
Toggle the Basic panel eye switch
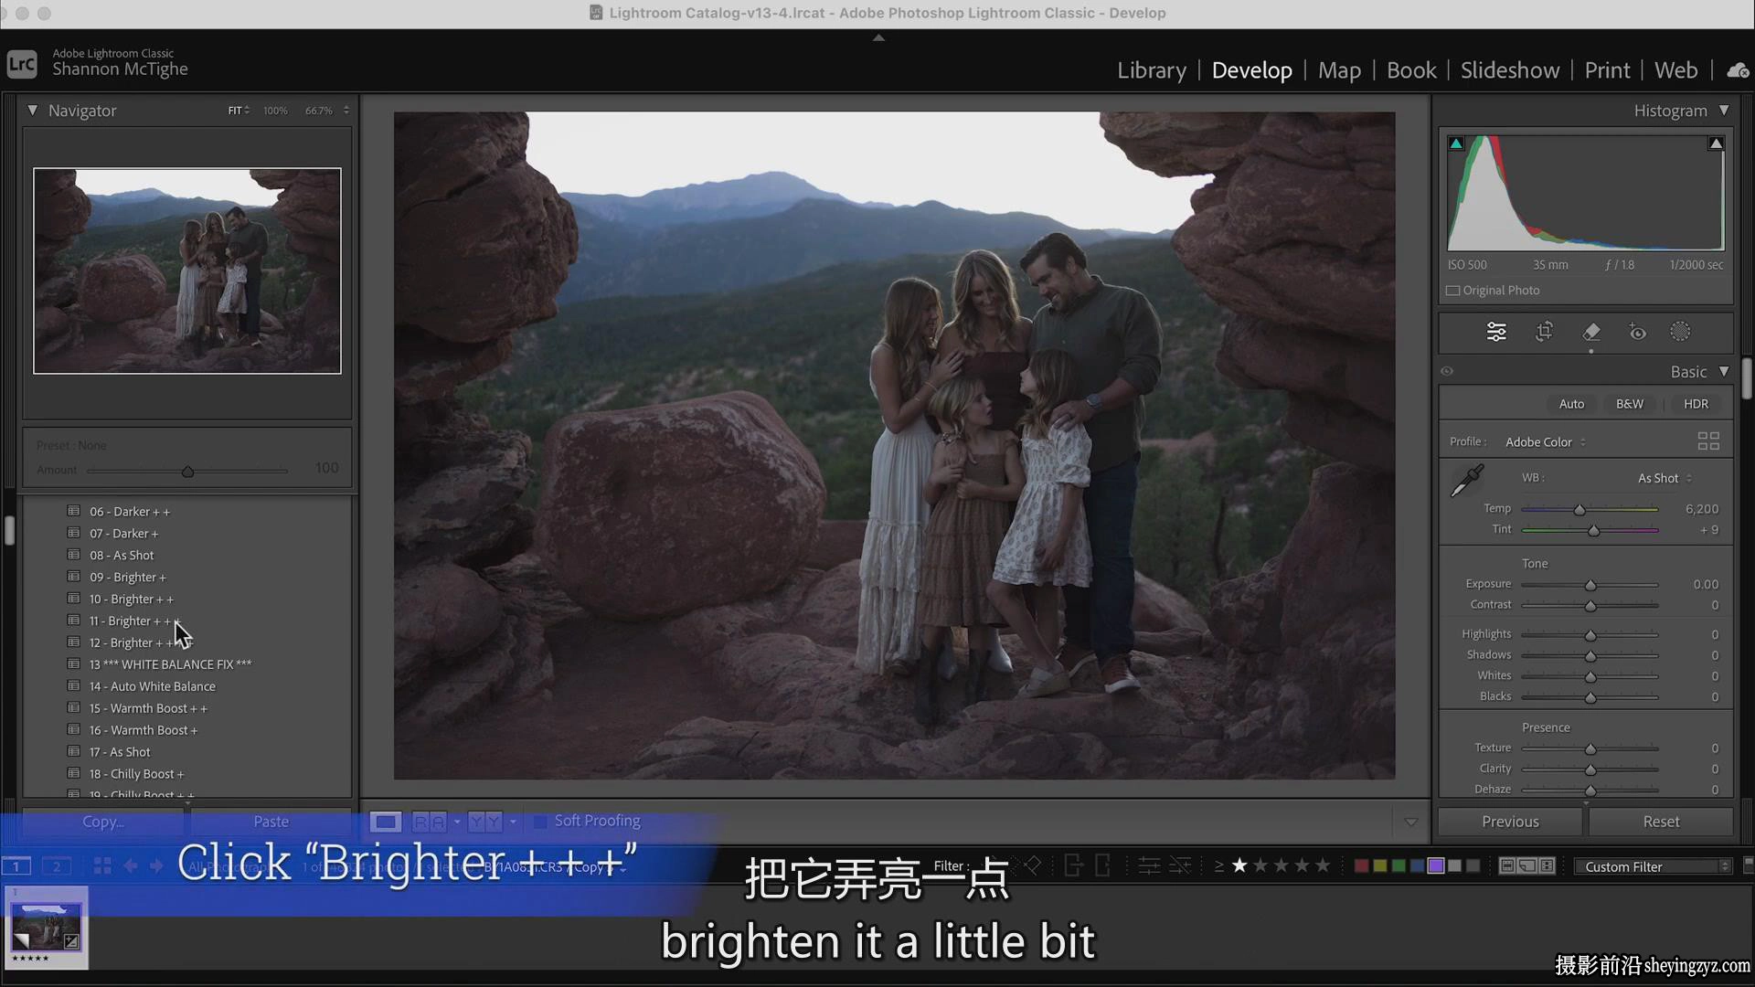(1447, 371)
